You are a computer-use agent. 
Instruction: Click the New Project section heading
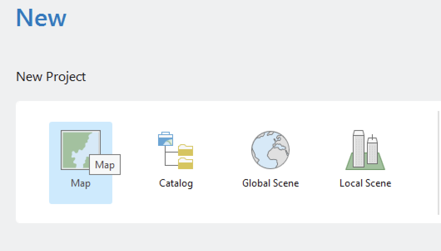click(51, 77)
